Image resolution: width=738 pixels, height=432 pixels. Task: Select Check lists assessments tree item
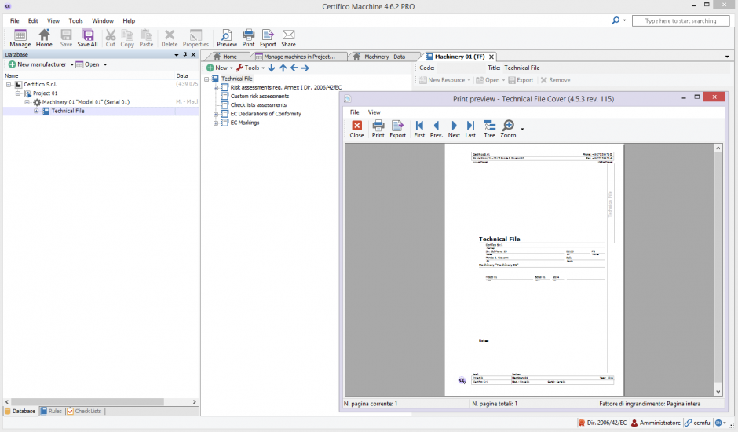tap(258, 105)
